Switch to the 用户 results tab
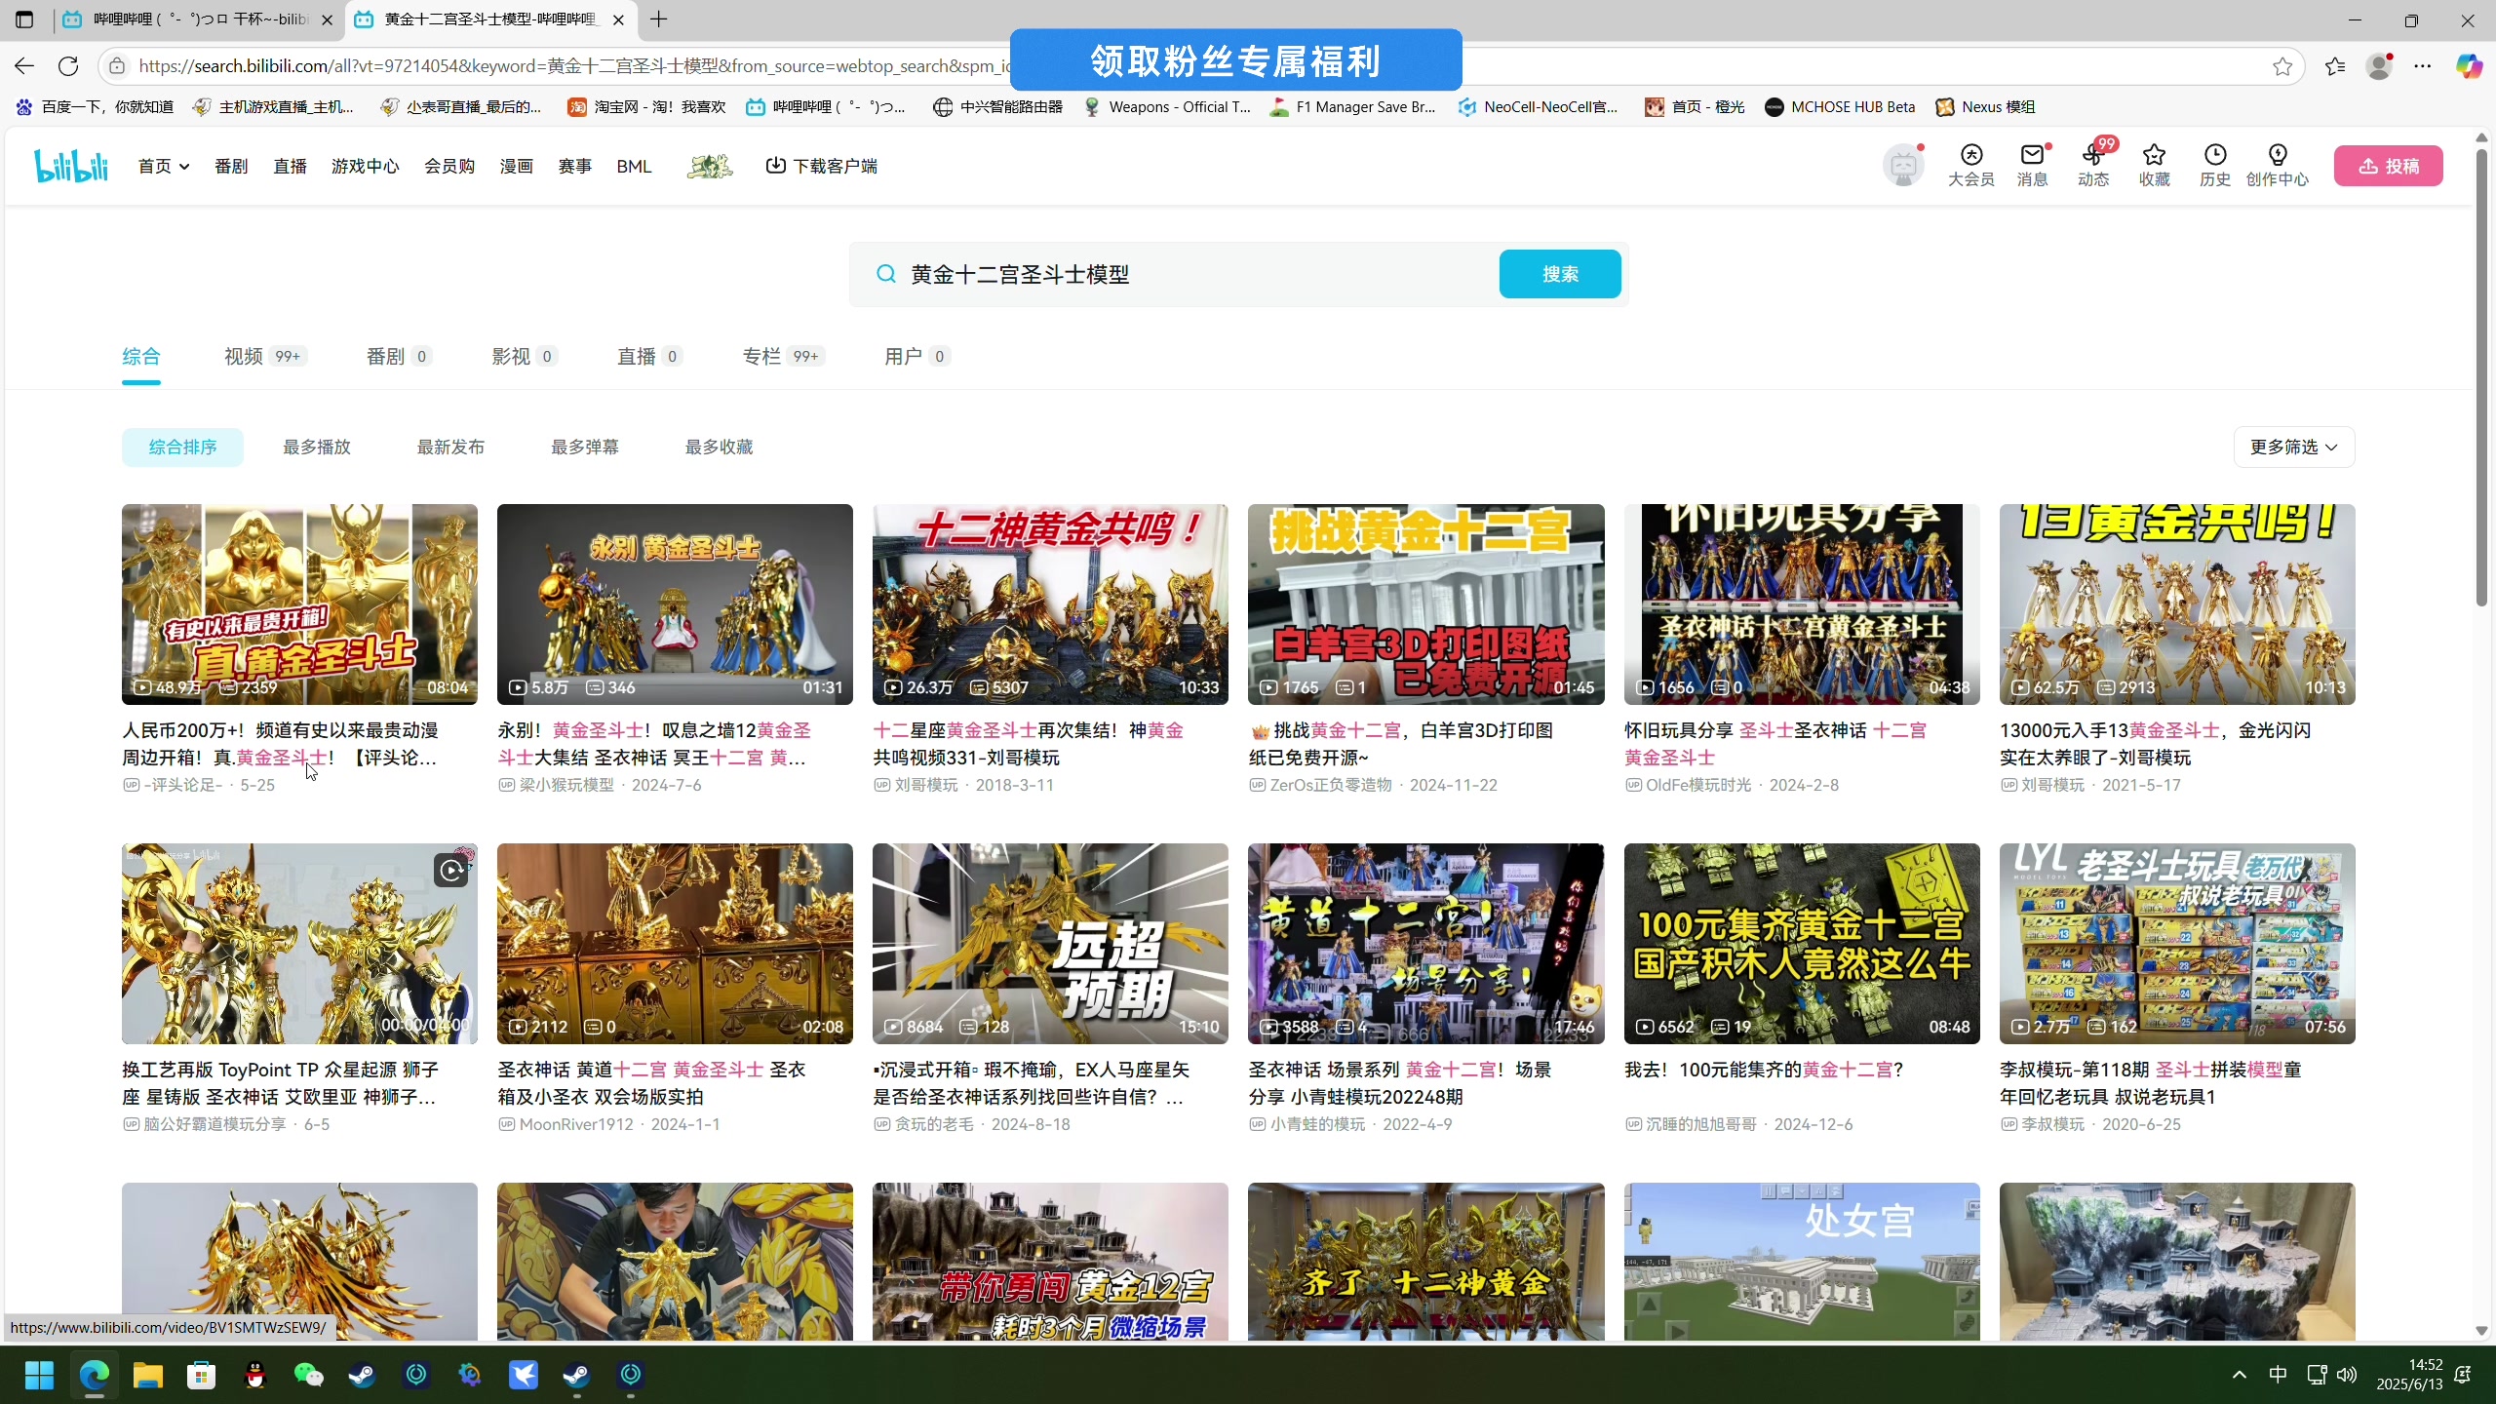 tap(916, 356)
